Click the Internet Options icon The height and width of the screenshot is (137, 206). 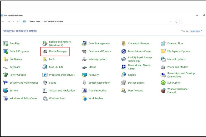163,59
